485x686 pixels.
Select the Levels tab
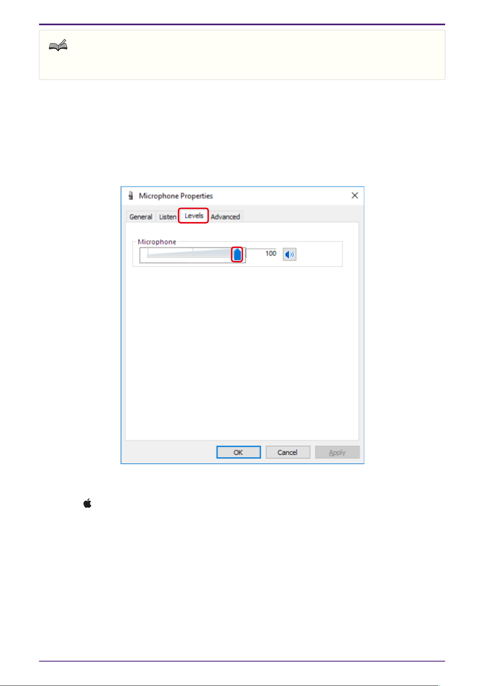(194, 215)
